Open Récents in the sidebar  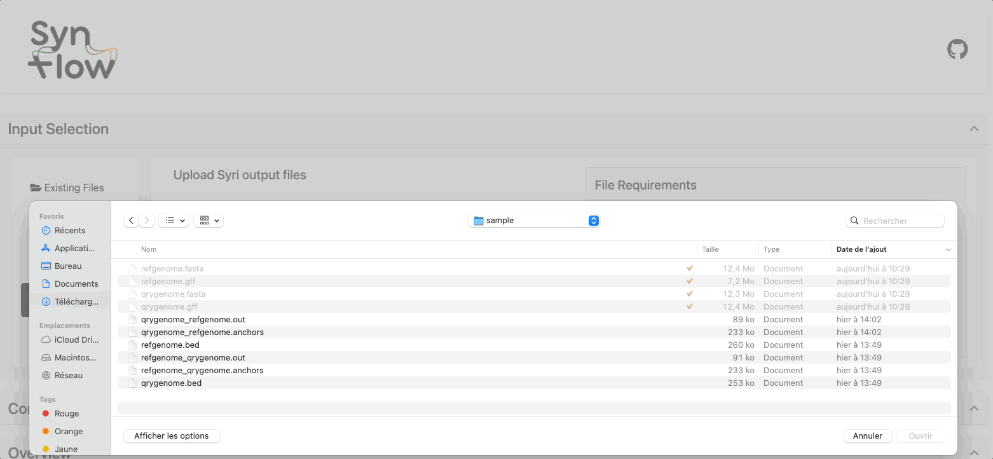69,230
